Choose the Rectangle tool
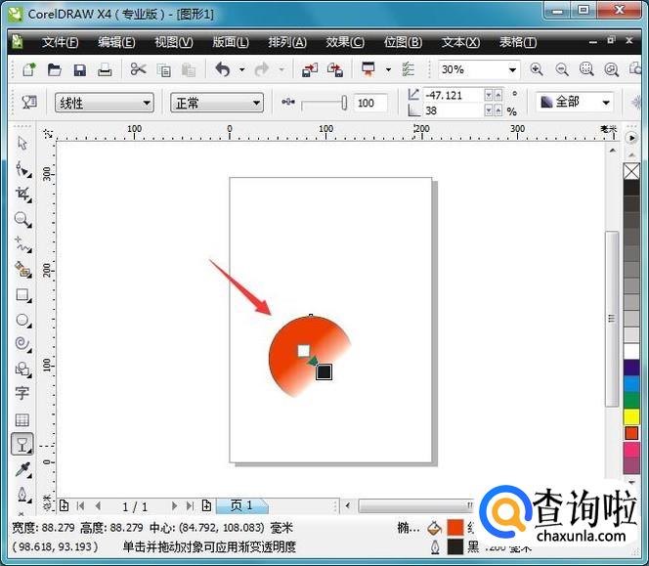 pos(22,294)
